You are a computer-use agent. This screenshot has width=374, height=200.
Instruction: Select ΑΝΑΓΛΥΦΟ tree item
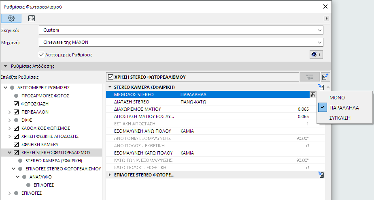40,177
